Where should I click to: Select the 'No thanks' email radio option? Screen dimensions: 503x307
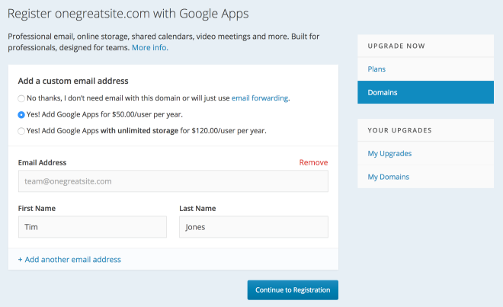pos(21,98)
